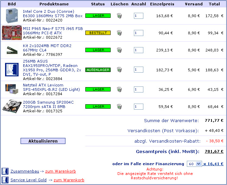The image size is (227, 185).
Task: Click the icon beside Service Level Gold
Action: click(5, 180)
